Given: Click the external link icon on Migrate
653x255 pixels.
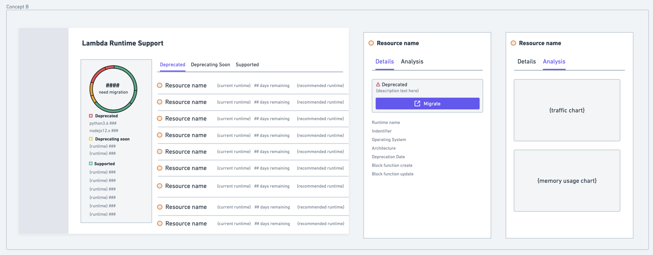Looking at the screenshot, I should 417,104.
